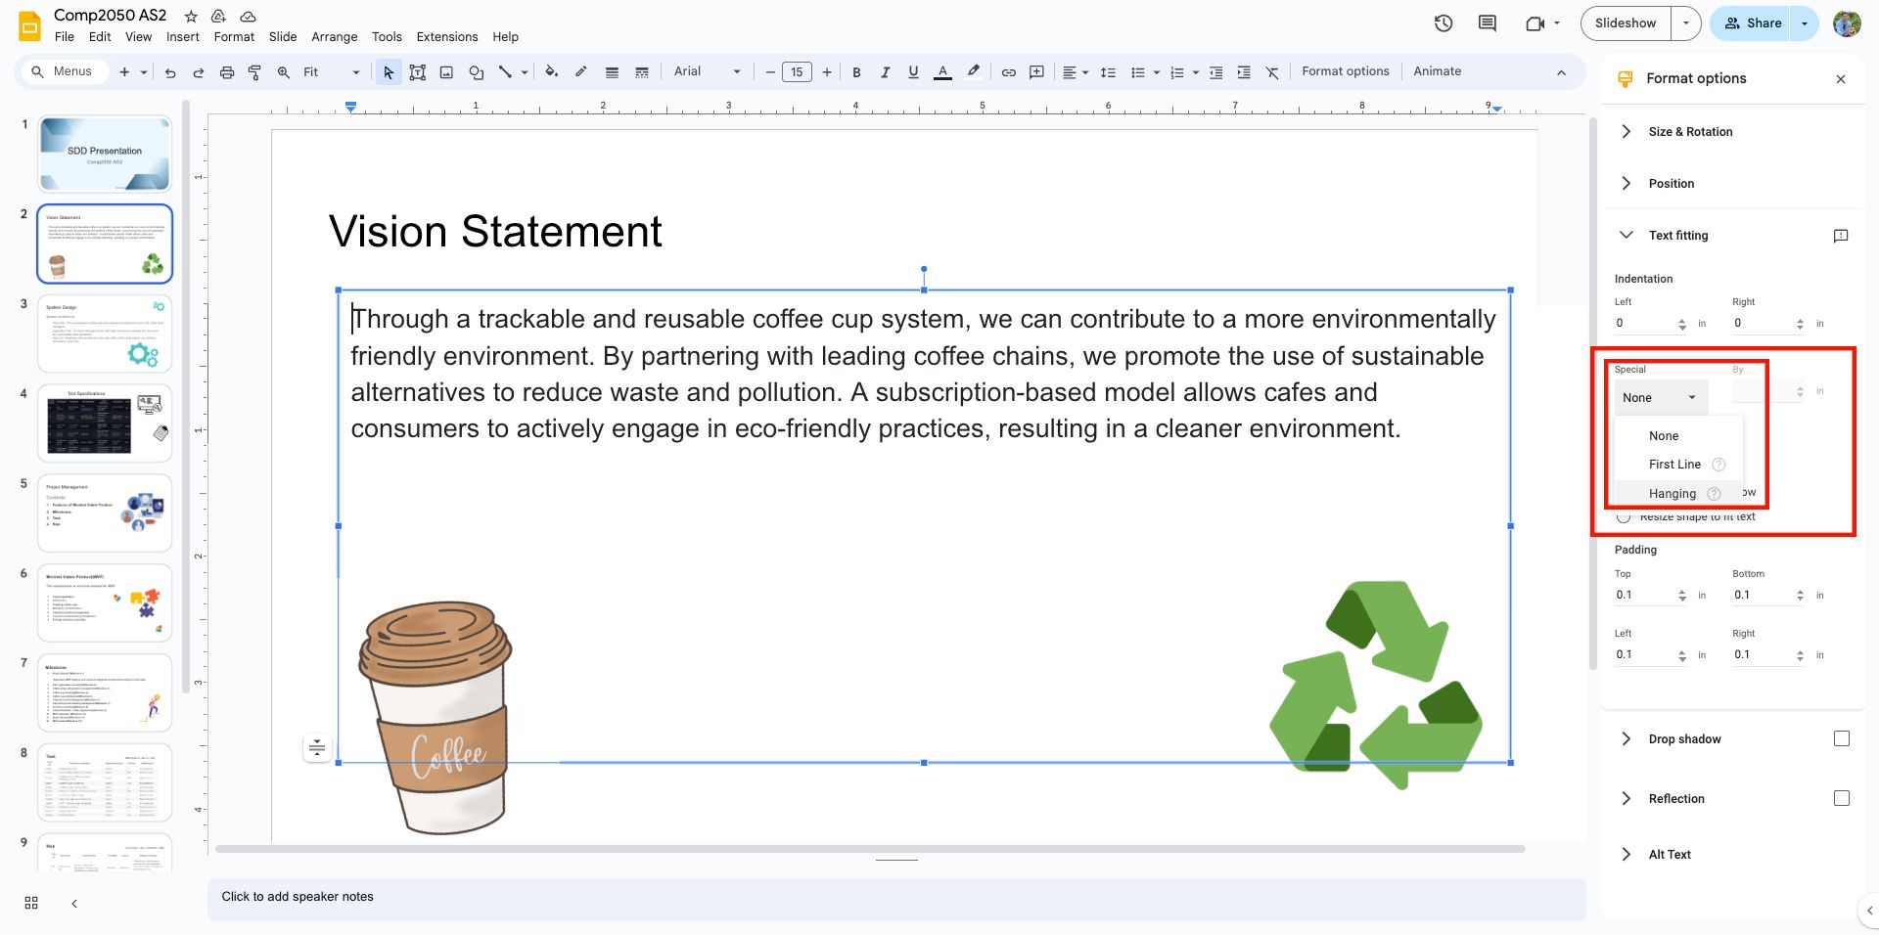Pick the text box tool
The width and height of the screenshot is (1879, 935).
tap(418, 72)
